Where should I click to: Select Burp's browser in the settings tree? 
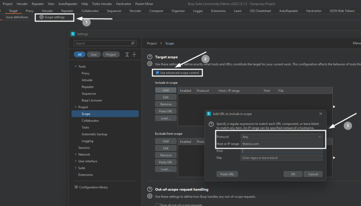click(x=92, y=100)
